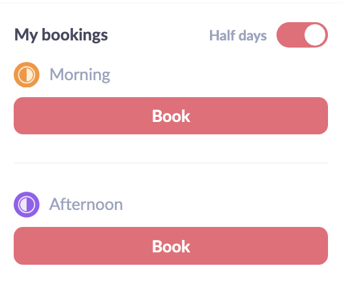
Task: Click the Half days label
Action: (238, 35)
